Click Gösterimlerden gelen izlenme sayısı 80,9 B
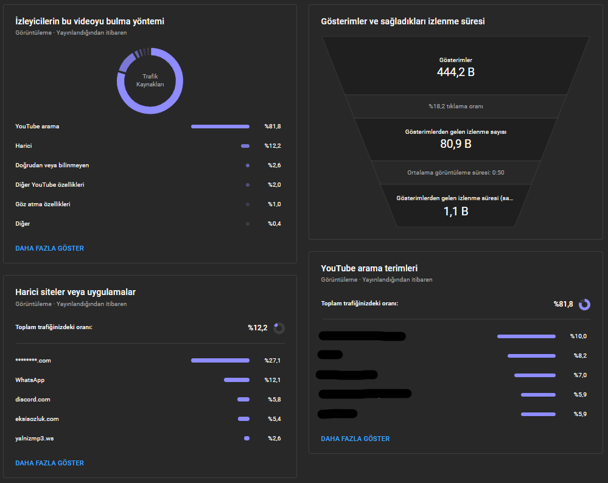This screenshot has width=608, height=483. coord(456,139)
